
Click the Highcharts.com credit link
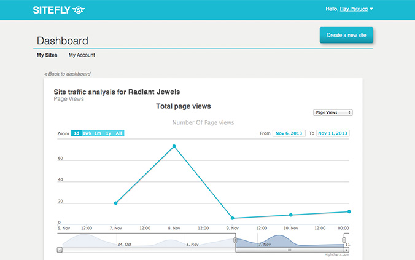[x=336, y=254]
